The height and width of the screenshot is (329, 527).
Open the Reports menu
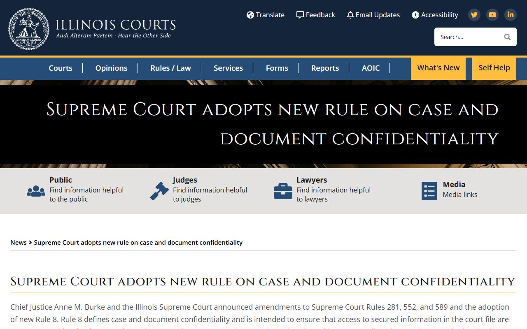325,68
